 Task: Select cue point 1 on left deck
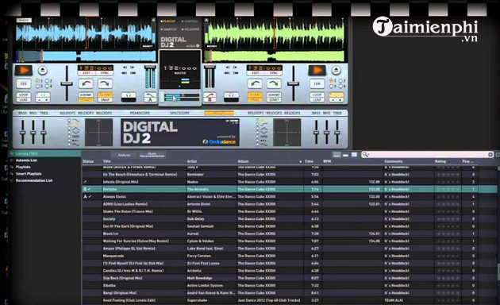(x=38, y=81)
